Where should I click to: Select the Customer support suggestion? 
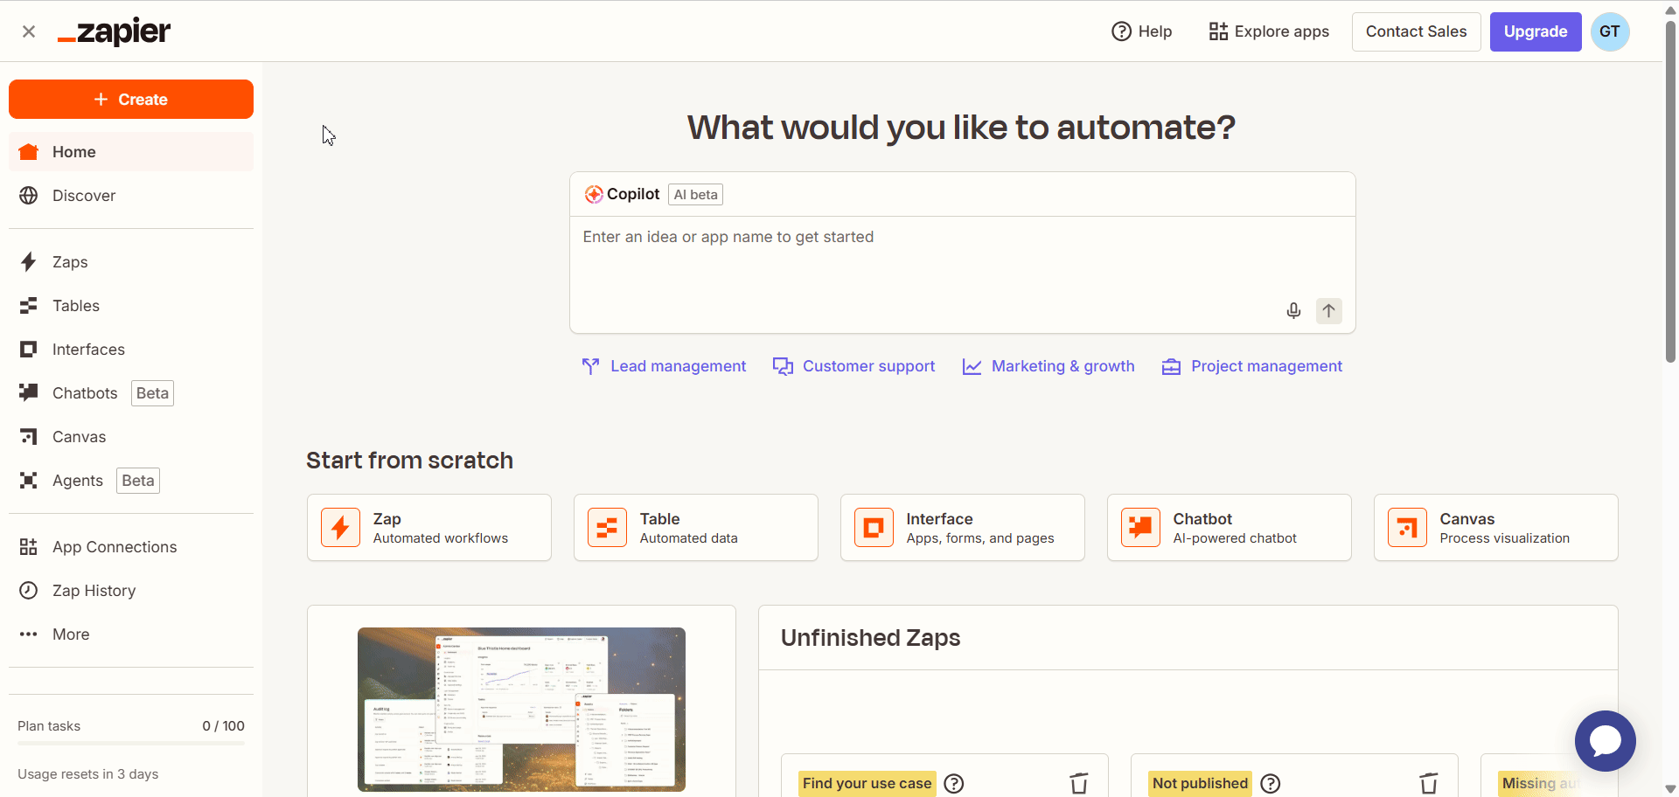click(x=854, y=366)
